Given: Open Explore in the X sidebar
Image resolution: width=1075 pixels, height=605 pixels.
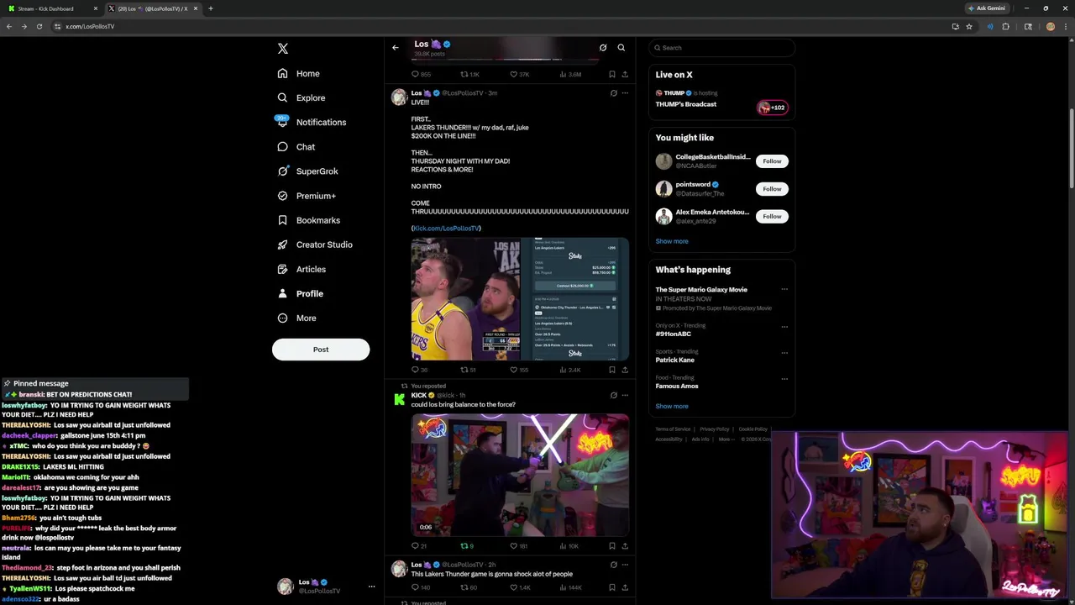Looking at the screenshot, I should pos(302,97).
